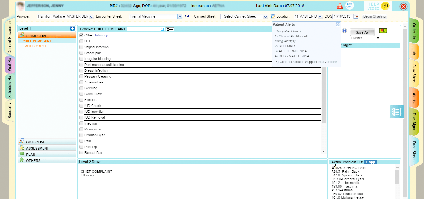Check the UTI checkbox
The height and width of the screenshot is (199, 424).
click(x=81, y=41)
